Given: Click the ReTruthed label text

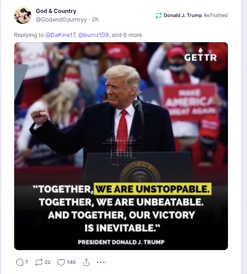Looking at the screenshot, I should click(x=215, y=15).
